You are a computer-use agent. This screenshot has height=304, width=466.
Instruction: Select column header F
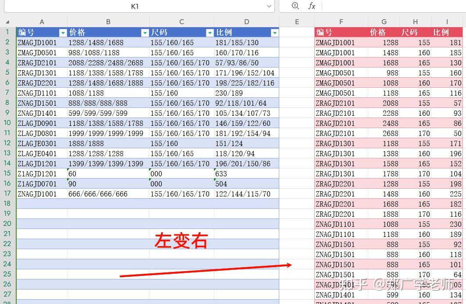click(x=341, y=21)
